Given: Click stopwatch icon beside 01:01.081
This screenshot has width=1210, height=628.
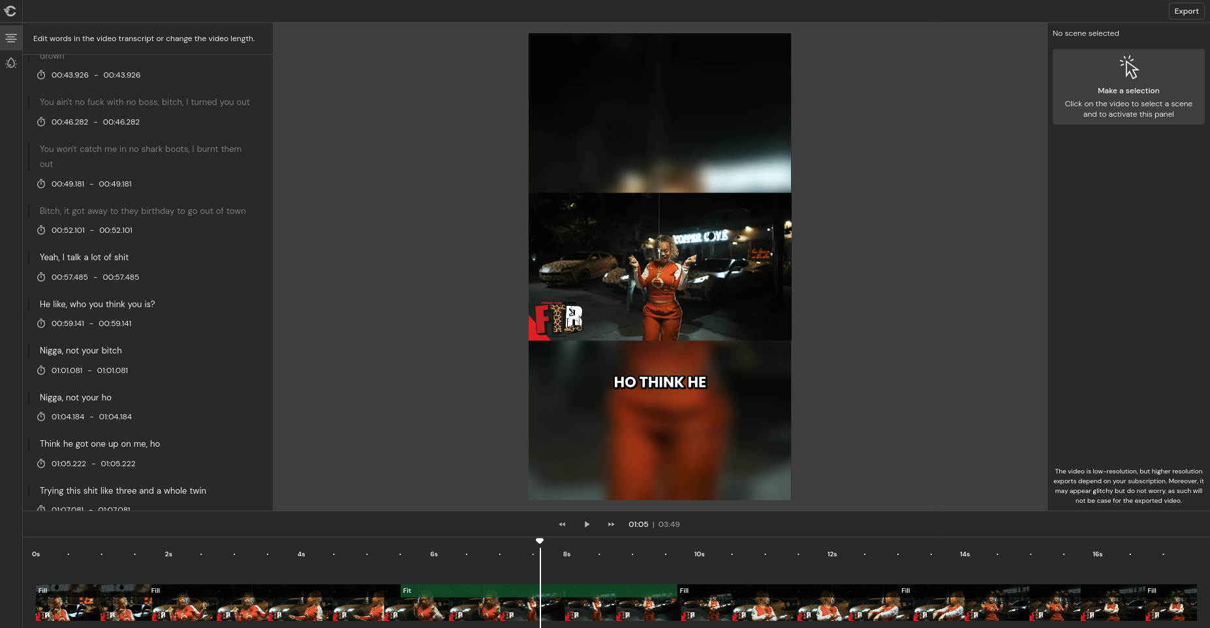Looking at the screenshot, I should click(41, 370).
